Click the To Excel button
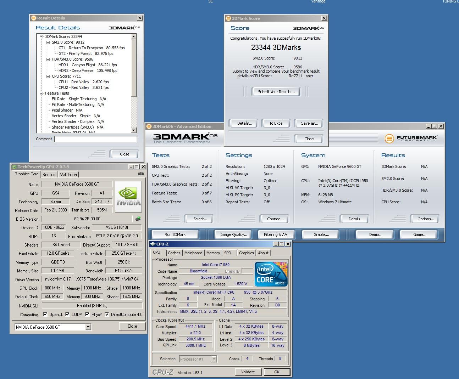This screenshot has height=379, width=459. coord(276,123)
